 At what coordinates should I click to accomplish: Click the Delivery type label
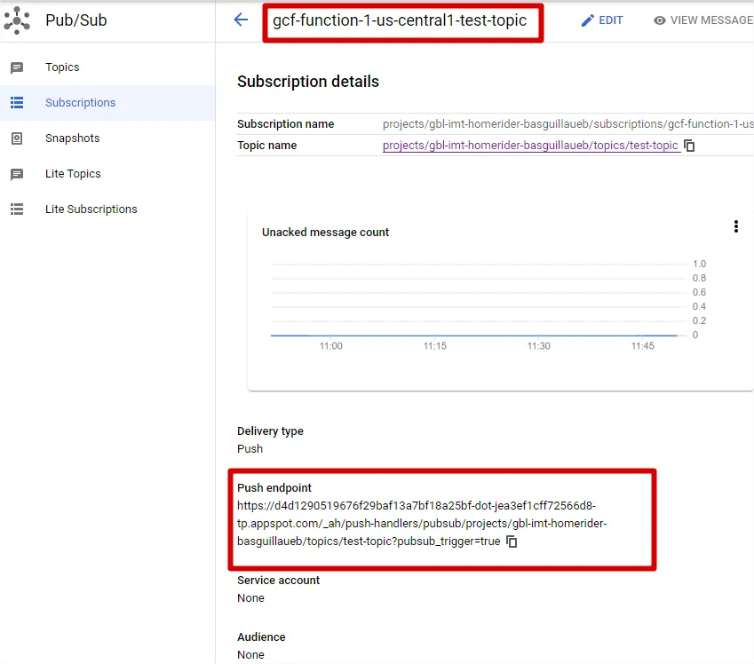pyautogui.click(x=270, y=431)
